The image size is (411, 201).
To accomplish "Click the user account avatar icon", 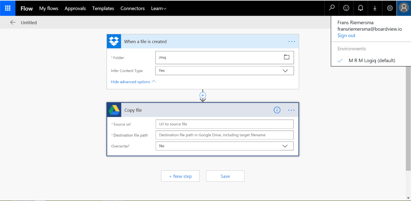I will click(404, 8).
